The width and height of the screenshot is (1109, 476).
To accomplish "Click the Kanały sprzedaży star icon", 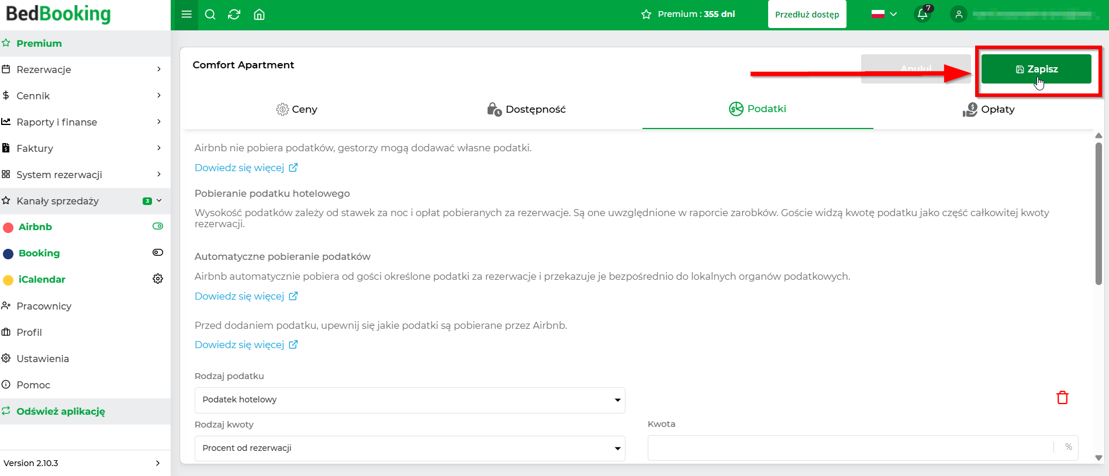I will tap(6, 200).
